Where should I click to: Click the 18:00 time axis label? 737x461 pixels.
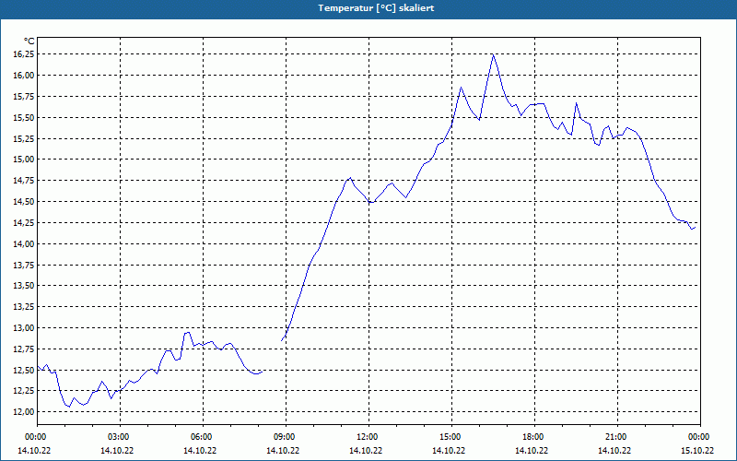[534, 437]
